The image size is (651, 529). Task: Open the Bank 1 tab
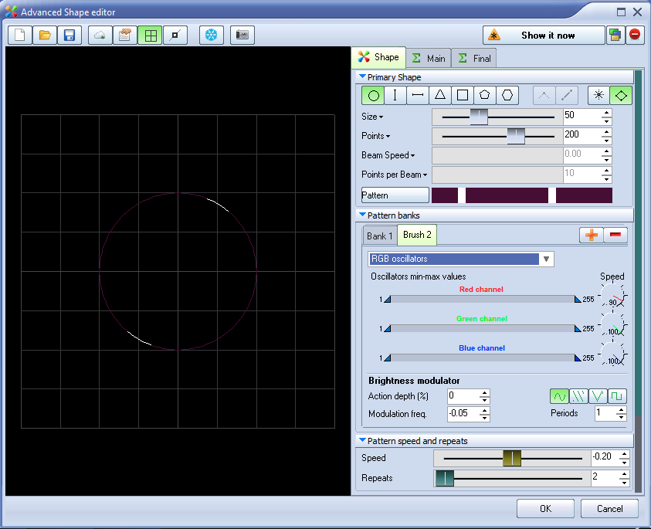tap(379, 236)
